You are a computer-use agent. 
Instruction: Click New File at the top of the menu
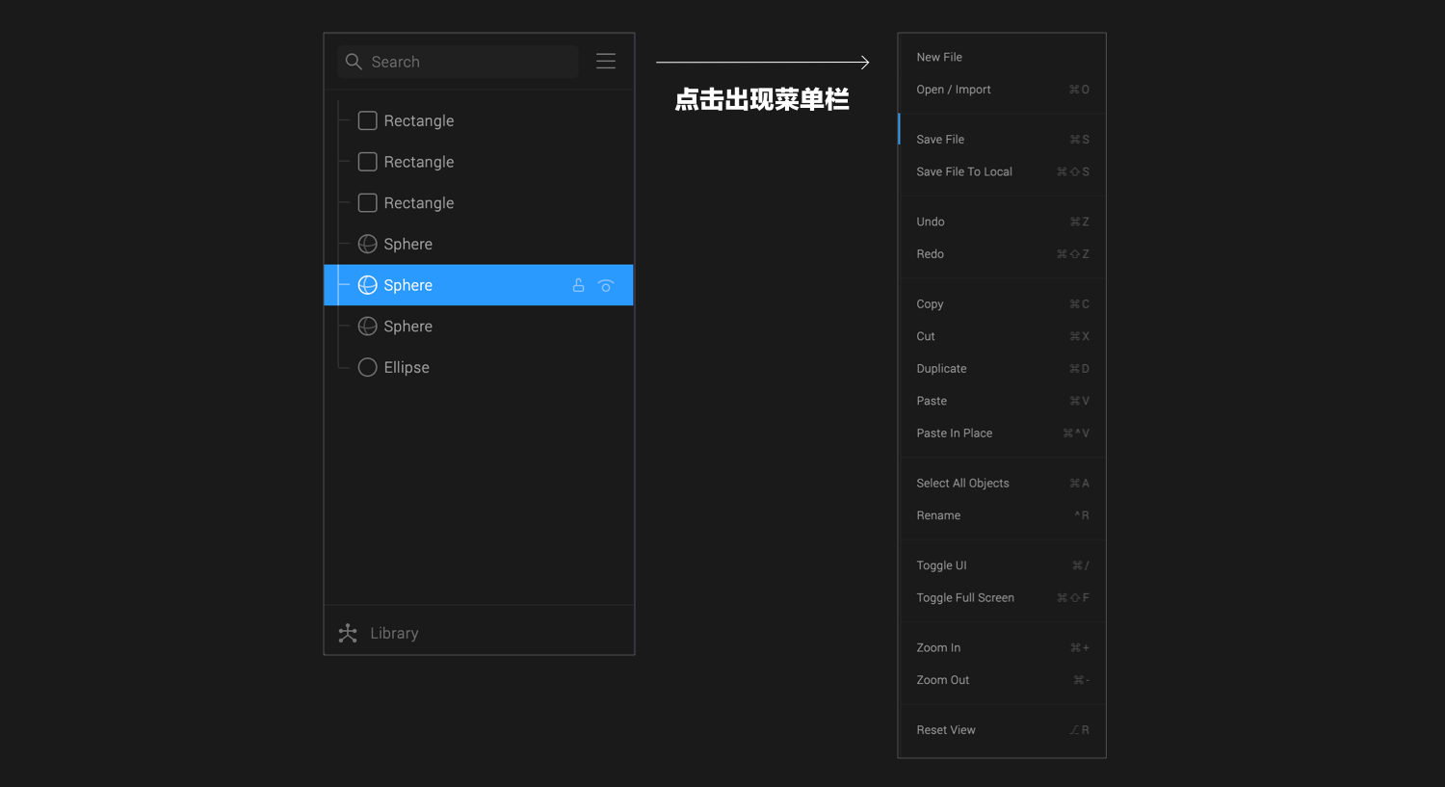(938, 57)
